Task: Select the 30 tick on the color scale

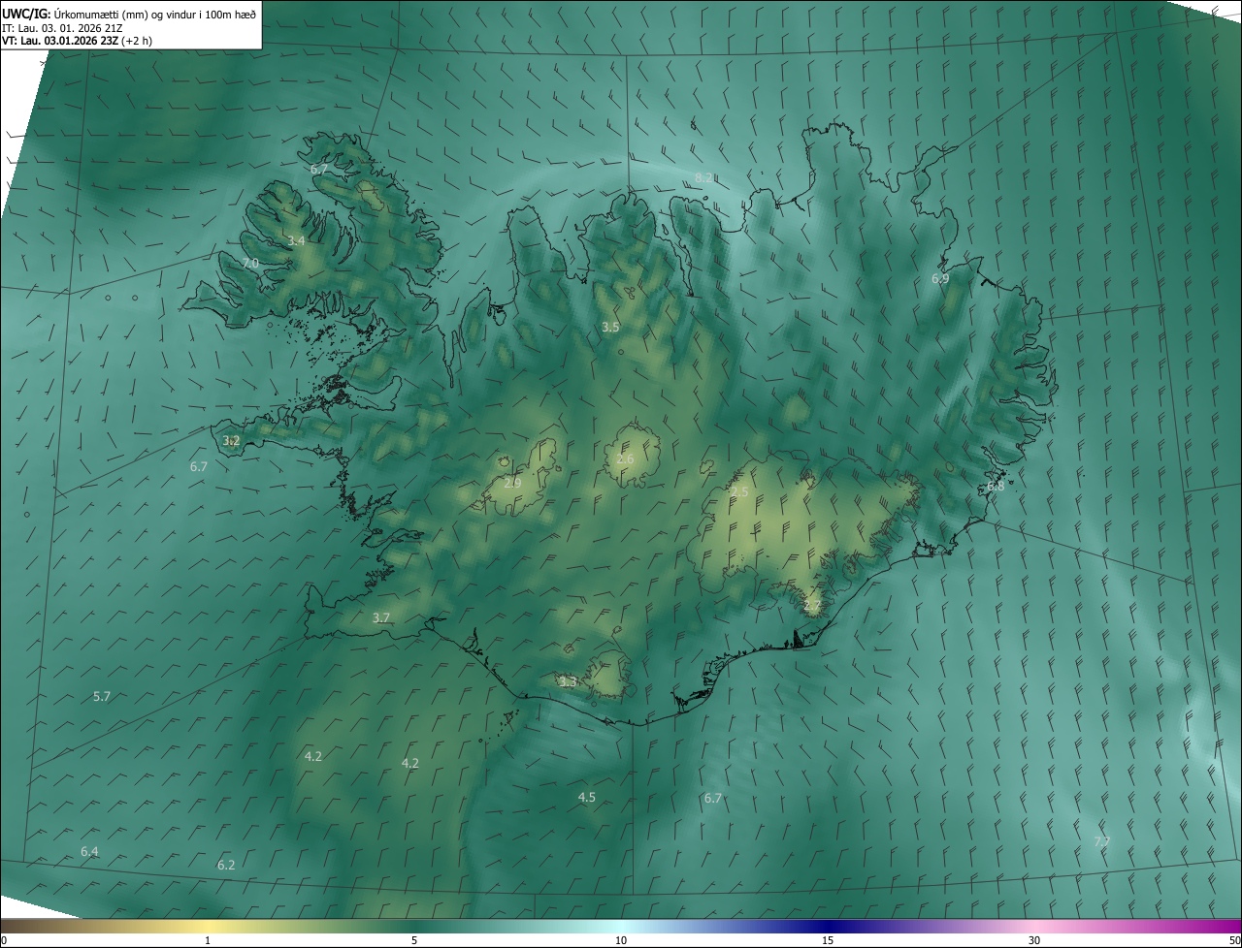Action: pos(1034,941)
